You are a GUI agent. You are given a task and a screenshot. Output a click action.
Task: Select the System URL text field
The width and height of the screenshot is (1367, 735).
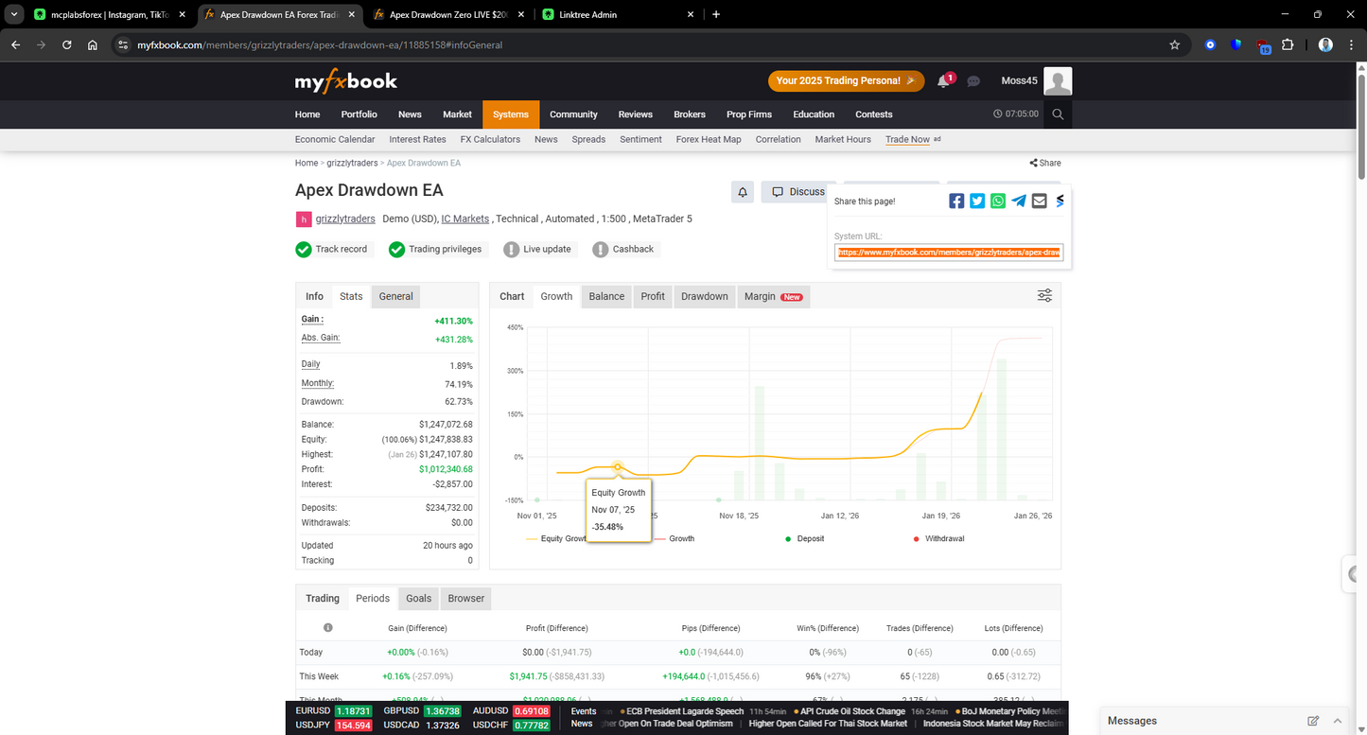(x=949, y=252)
